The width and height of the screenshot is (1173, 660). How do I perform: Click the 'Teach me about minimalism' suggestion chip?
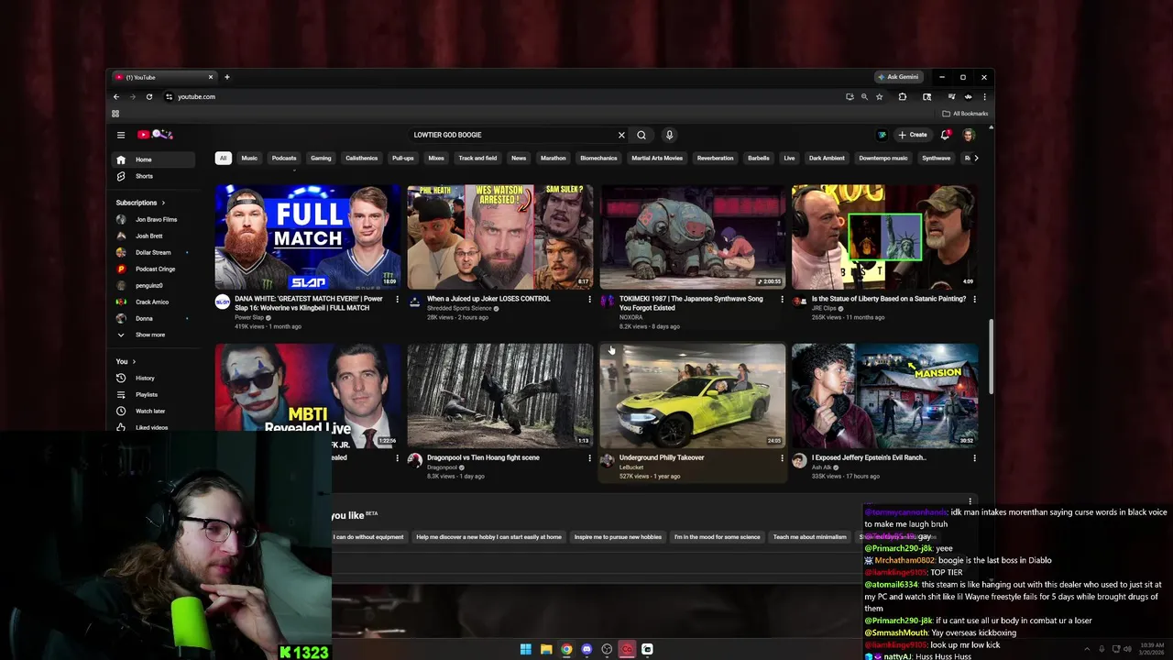point(809,537)
